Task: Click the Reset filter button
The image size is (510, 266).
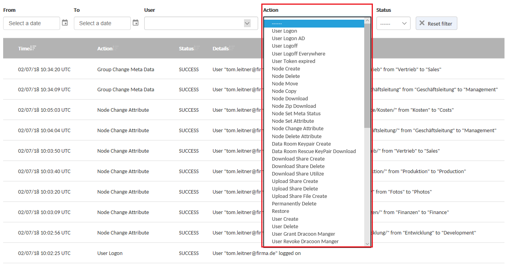Action: [436, 23]
